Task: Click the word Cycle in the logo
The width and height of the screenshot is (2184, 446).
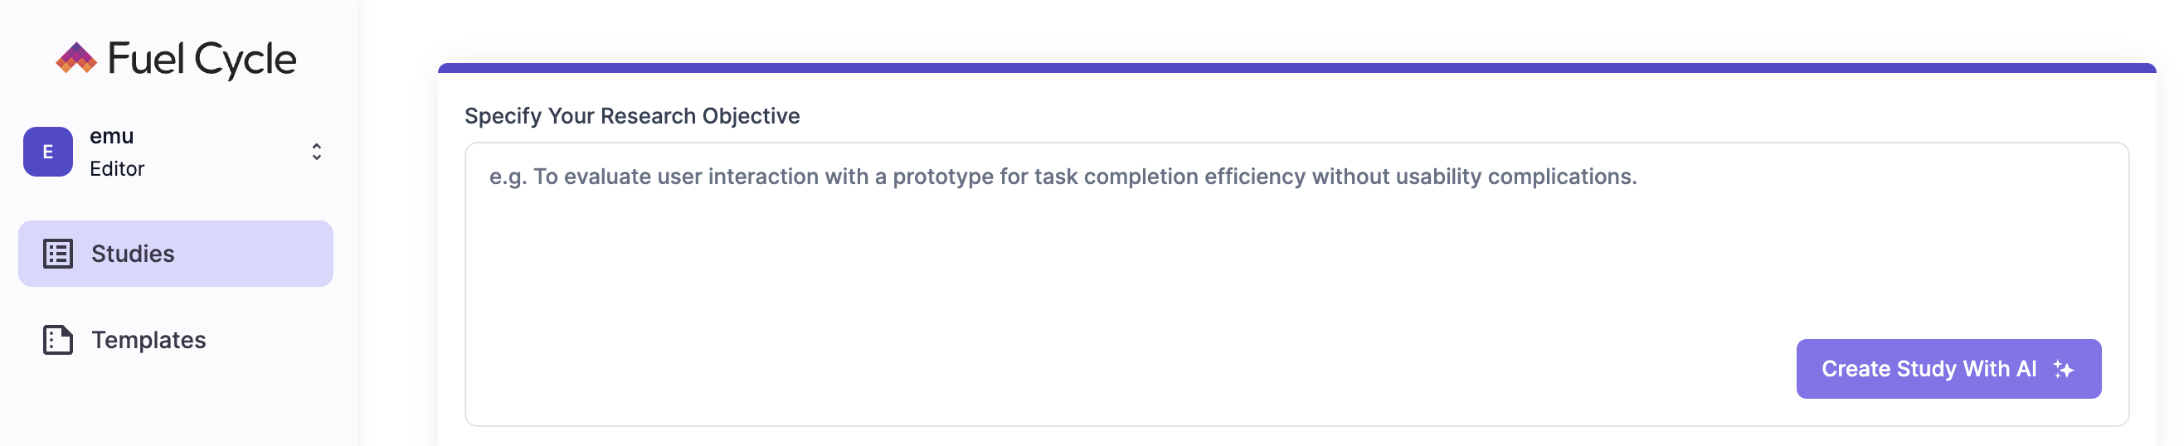Action: [245, 60]
